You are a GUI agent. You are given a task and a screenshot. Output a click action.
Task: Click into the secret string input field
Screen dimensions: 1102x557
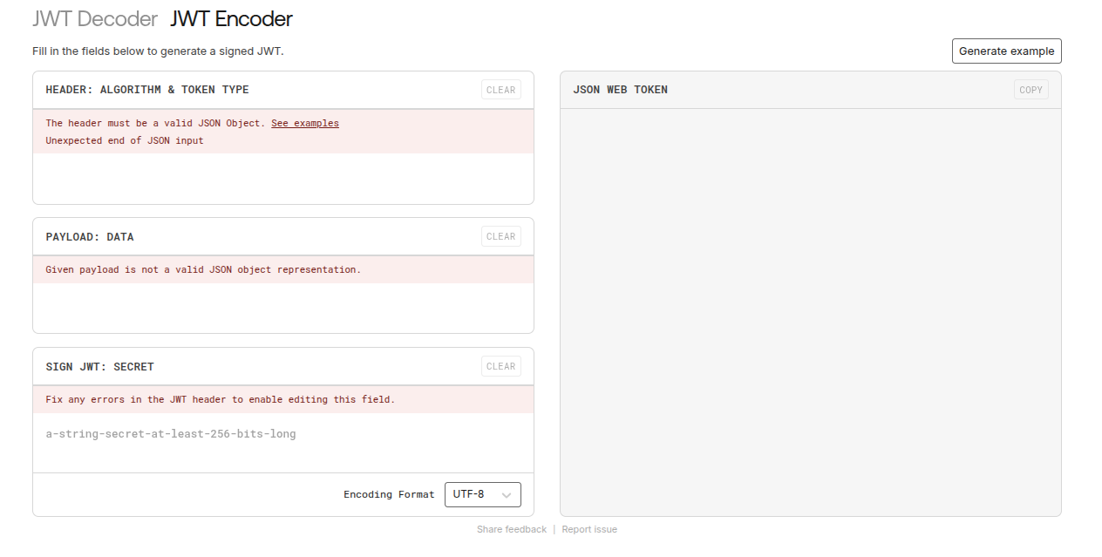pyautogui.click(x=282, y=434)
